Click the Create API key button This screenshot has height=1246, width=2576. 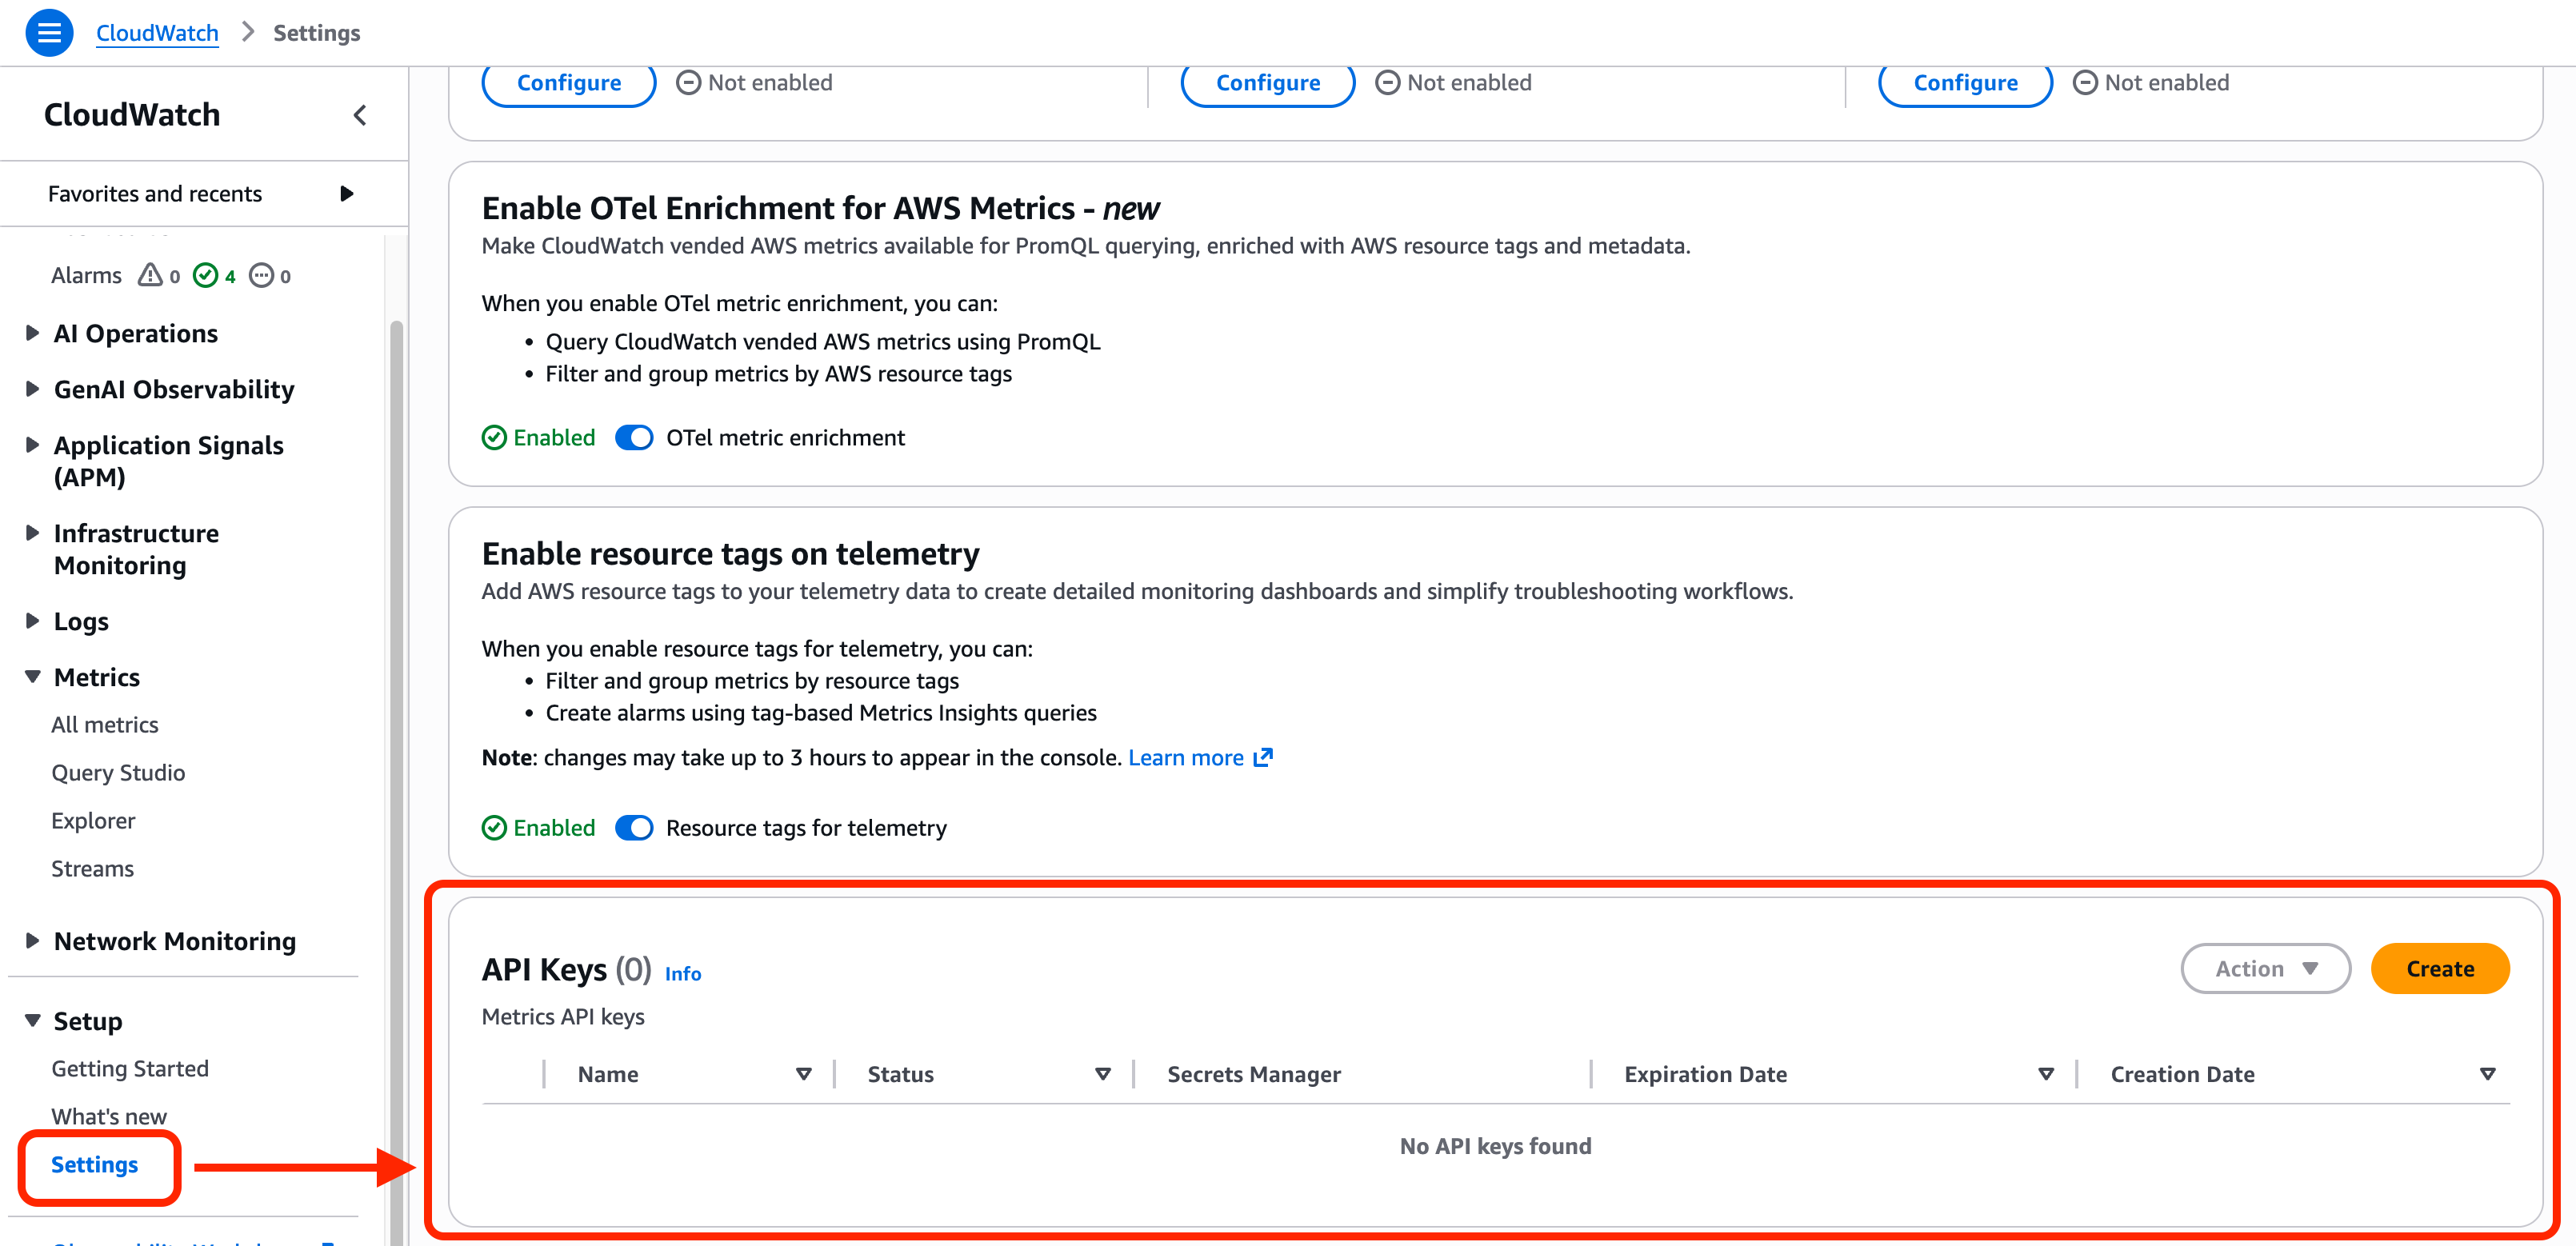coord(2440,968)
